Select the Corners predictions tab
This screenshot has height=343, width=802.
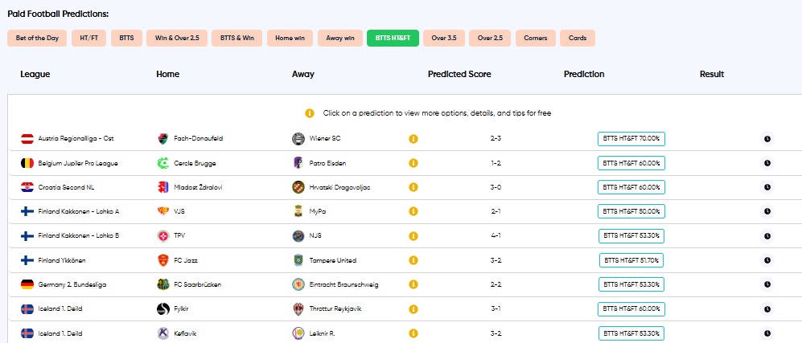click(536, 39)
